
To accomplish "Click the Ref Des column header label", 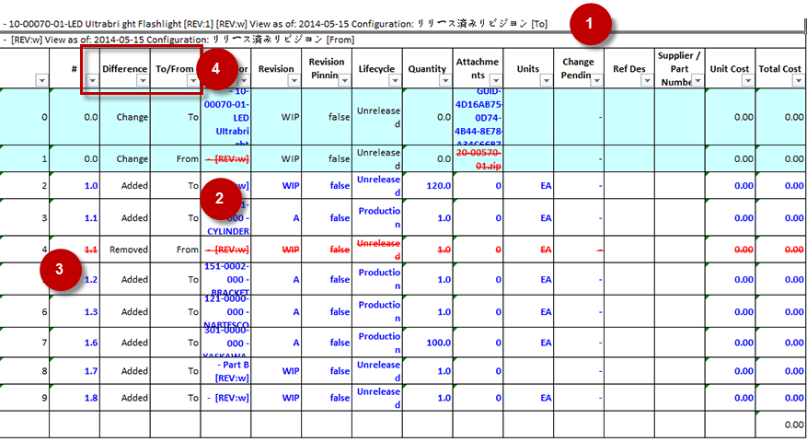I will click(628, 68).
